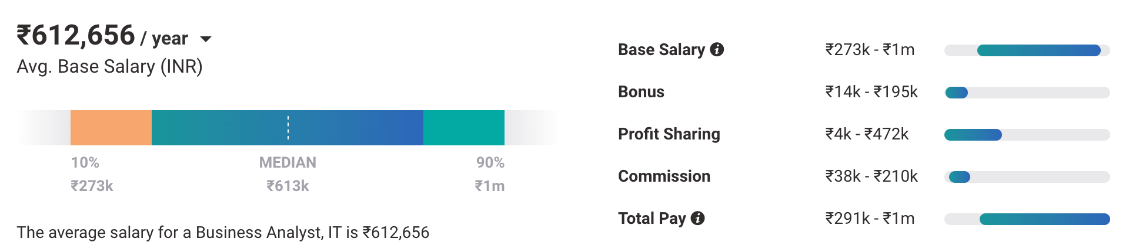Select the Commission label
Image resolution: width=1129 pixels, height=252 pixels.
[x=664, y=176]
